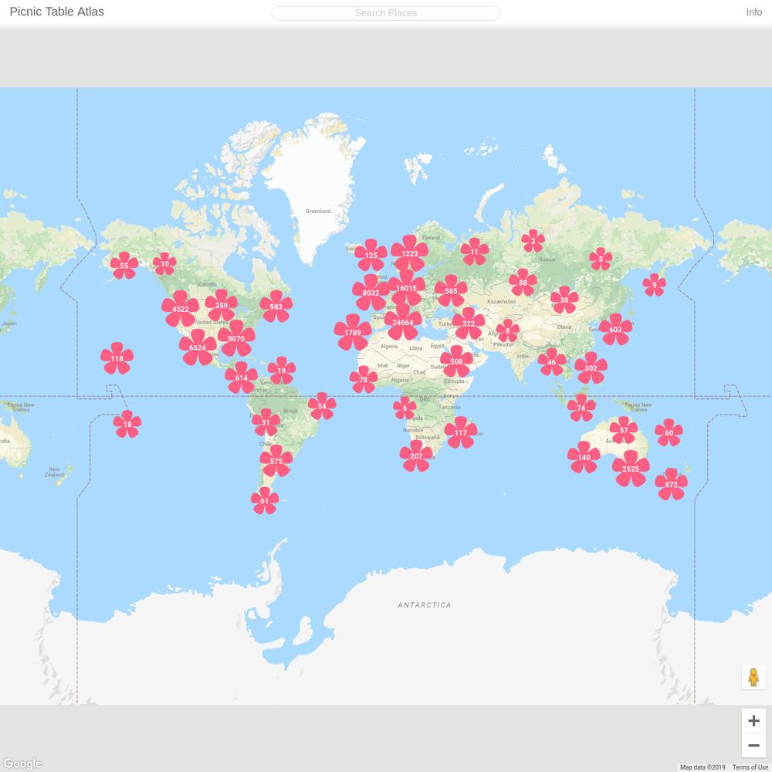
Task: Zoom out with the minus button
Action: coord(753,745)
